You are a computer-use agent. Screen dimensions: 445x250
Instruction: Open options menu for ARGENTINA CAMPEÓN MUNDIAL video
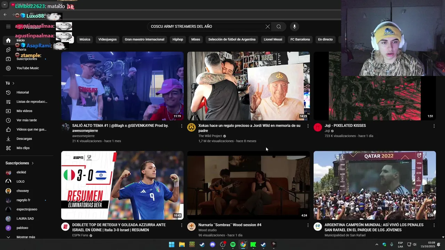(434, 225)
